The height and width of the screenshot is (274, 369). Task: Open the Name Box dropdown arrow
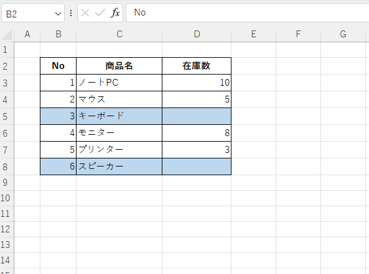click(x=58, y=14)
